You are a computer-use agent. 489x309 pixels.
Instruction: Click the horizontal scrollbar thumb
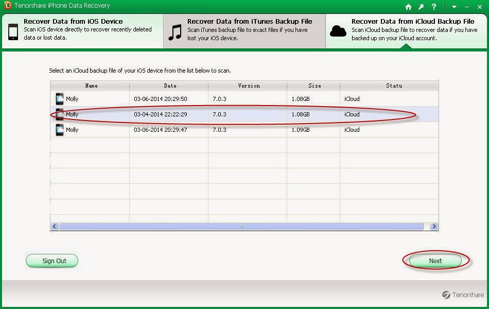click(x=241, y=226)
